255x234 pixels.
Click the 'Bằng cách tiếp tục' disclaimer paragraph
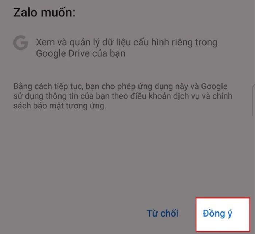pyautogui.click(x=123, y=96)
